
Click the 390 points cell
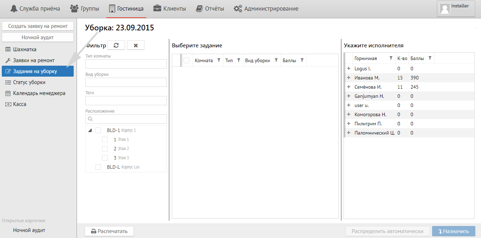(x=414, y=78)
